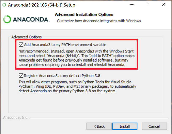Click the "Anaconda, Inc." branding text
Image resolution: width=172 pixels, height=134 pixels.
click(16, 118)
